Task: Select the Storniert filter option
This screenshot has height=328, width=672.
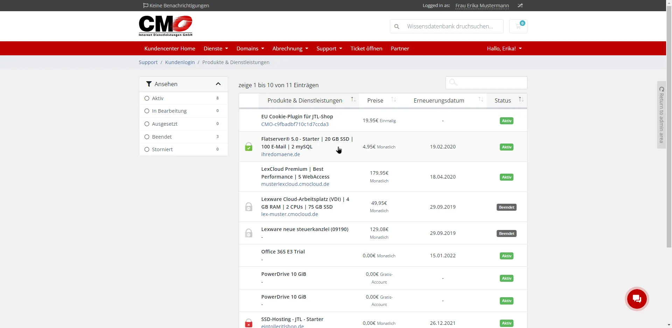Action: (147, 149)
